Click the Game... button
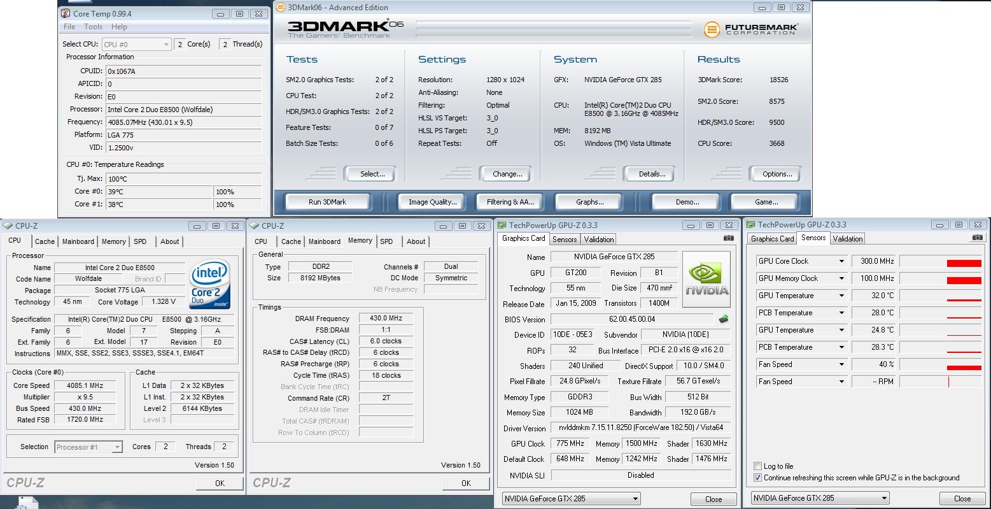 pos(766,202)
